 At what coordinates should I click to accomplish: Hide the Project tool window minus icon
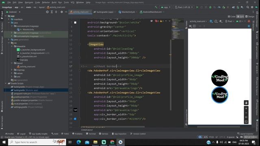(66, 12)
